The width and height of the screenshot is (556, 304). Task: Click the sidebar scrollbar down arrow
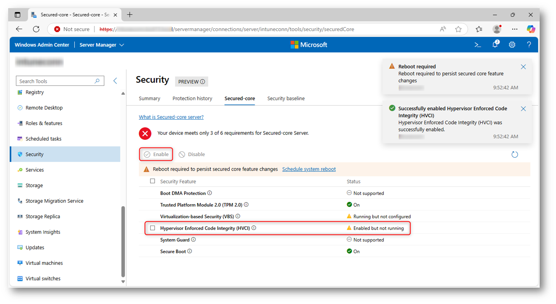[x=123, y=282]
